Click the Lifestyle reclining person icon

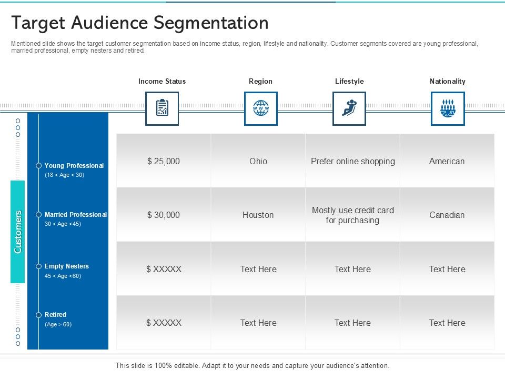pos(349,108)
